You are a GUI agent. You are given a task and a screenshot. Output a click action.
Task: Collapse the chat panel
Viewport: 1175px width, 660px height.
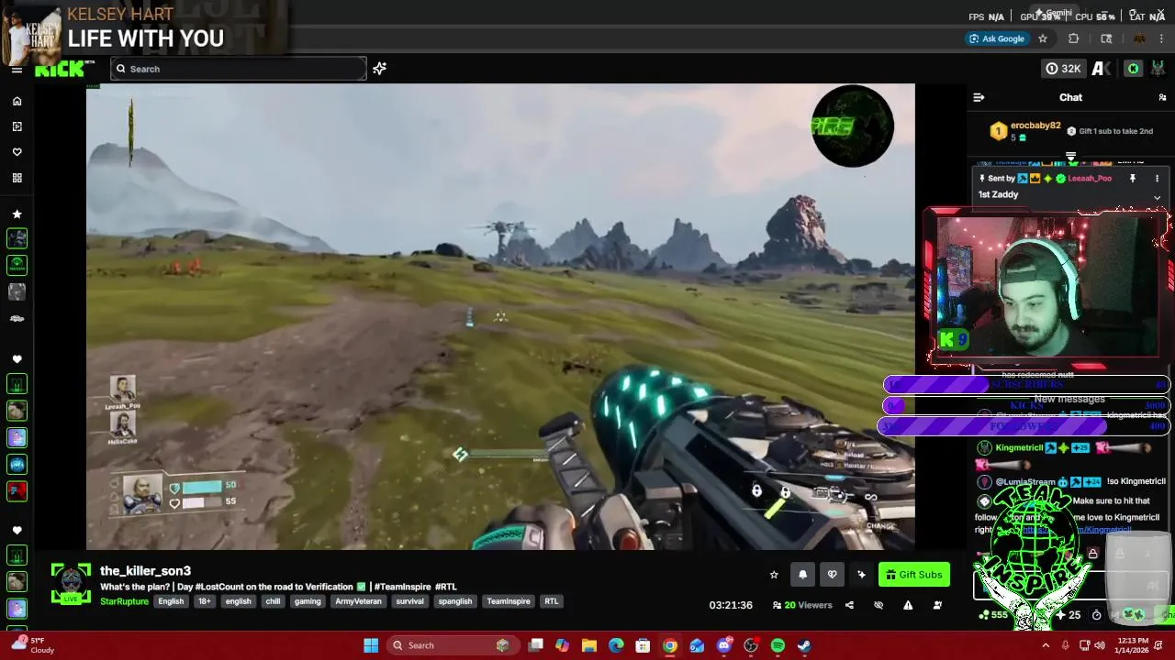(979, 97)
